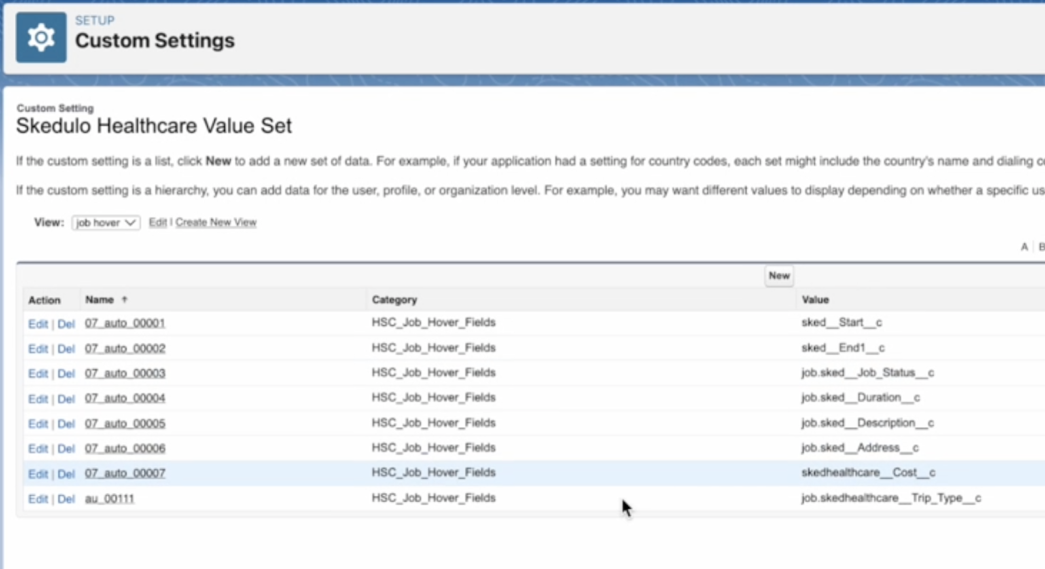This screenshot has width=1045, height=569.
Task: Edit the 07_auto_00003 record
Action: (x=38, y=373)
